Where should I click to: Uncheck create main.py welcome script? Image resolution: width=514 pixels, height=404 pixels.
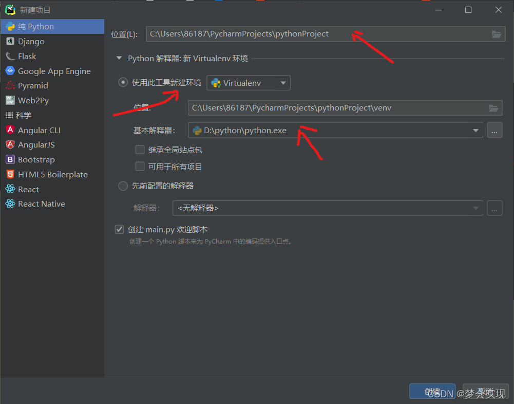coord(119,229)
